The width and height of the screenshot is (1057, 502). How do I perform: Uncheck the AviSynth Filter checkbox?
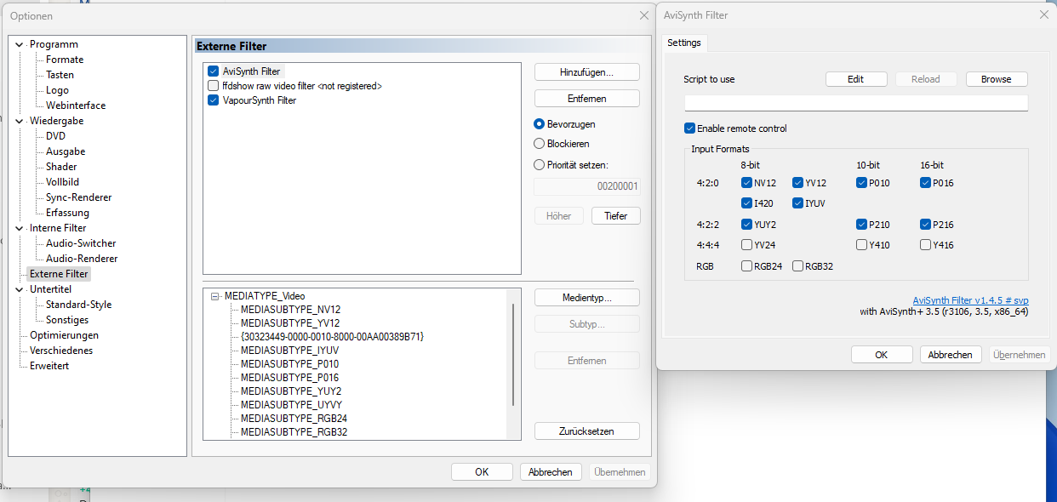coord(214,71)
